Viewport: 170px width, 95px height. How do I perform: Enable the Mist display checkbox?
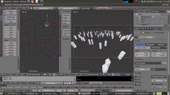coord(136,79)
